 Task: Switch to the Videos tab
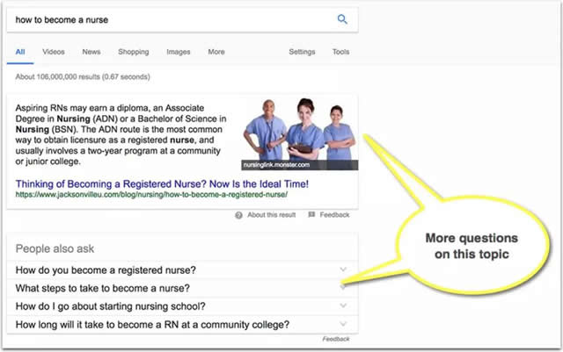pos(53,52)
